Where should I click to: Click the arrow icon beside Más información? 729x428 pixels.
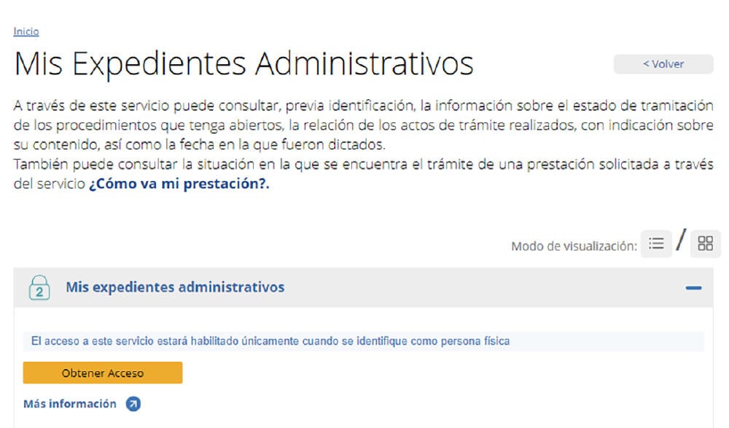click(133, 404)
